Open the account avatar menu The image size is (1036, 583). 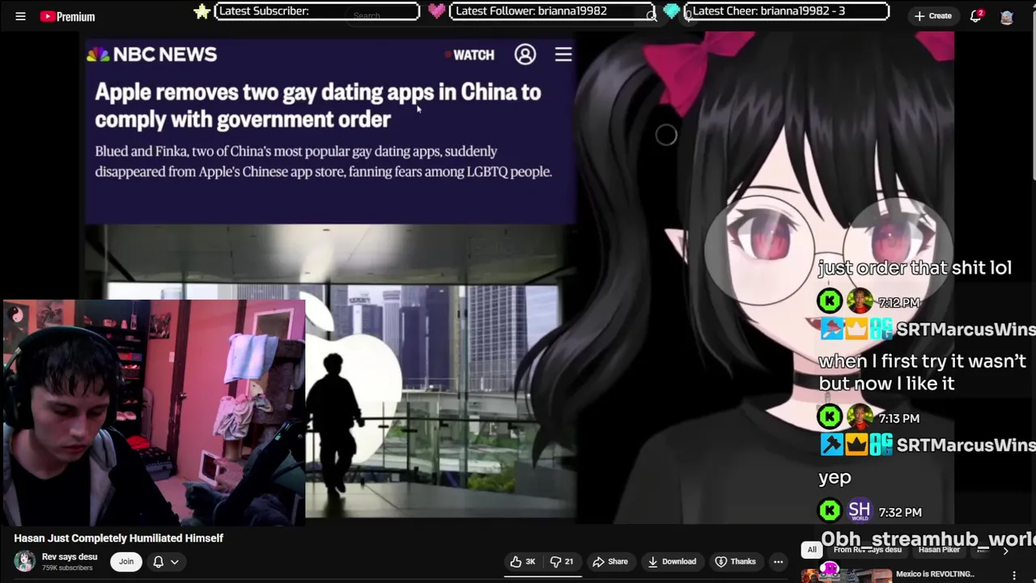point(1007,17)
